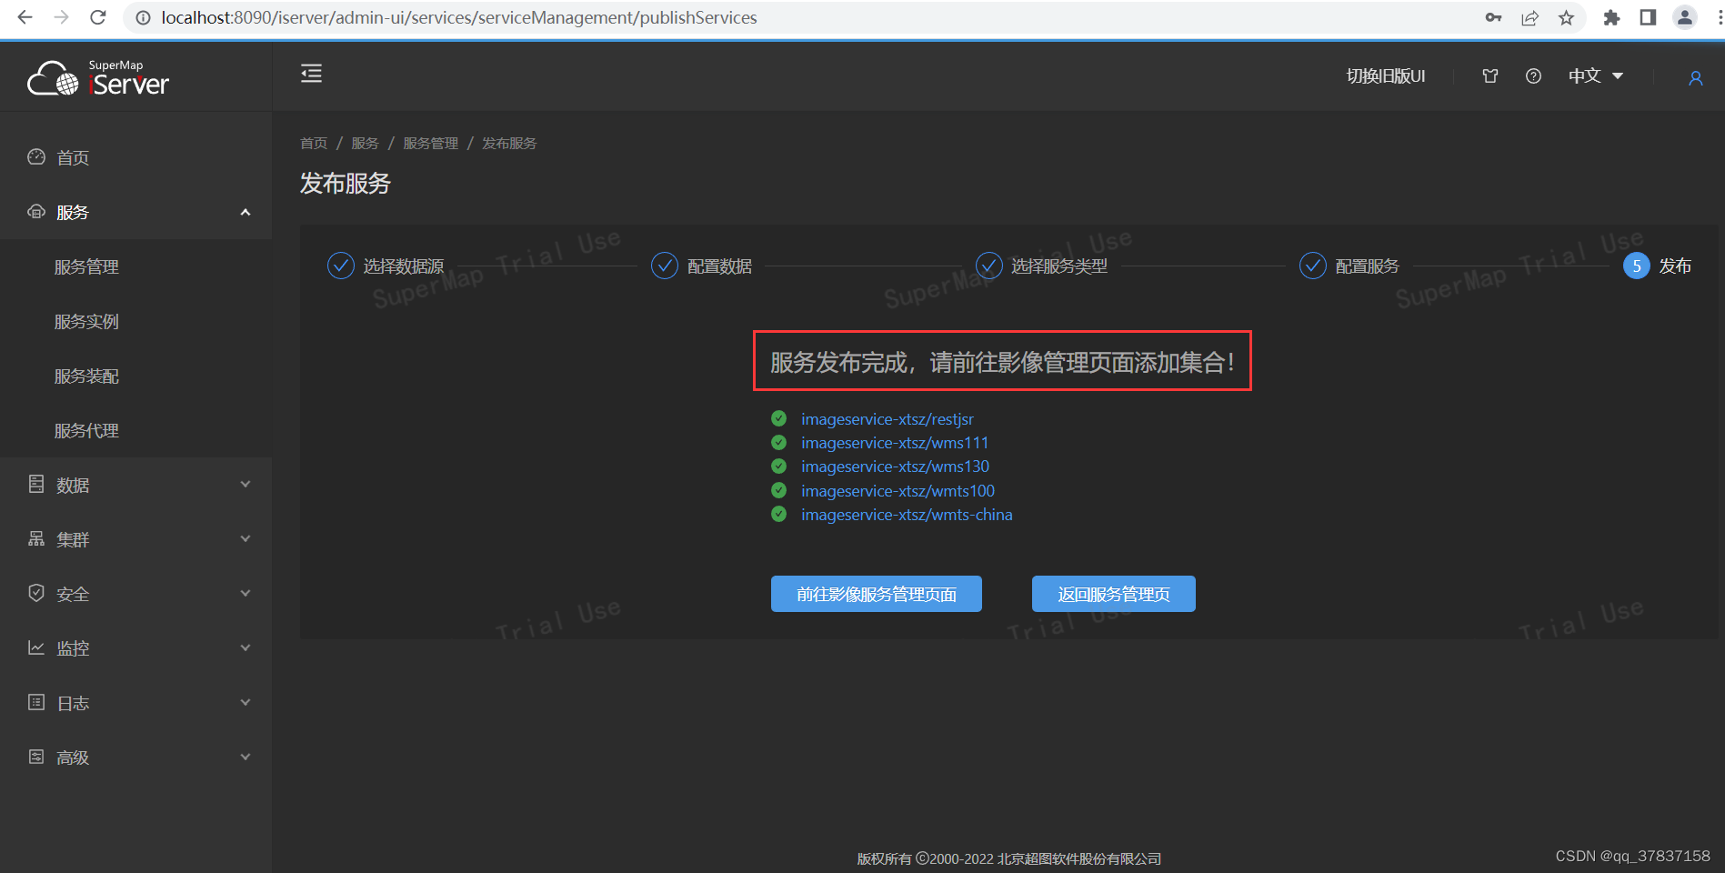Screen dimensions: 1725x873
Task: Click the 日志 log icon in sidebar
Action: coord(36,702)
